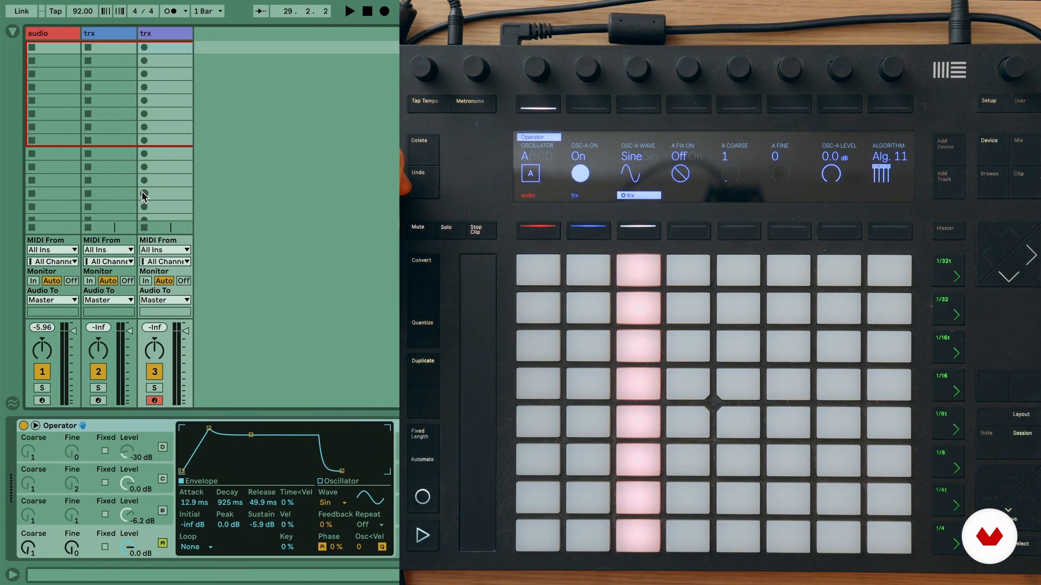Click the tempo nudge up icon
The image size is (1041, 585).
point(120,11)
